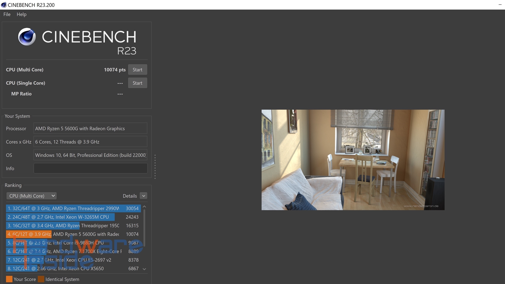Open the Help menu

pyautogui.click(x=22, y=14)
